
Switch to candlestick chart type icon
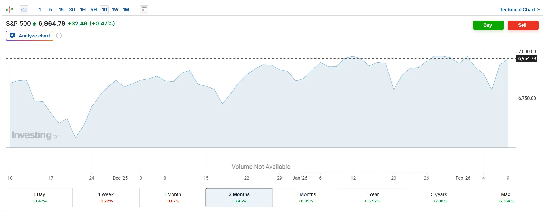pyautogui.click(x=10, y=10)
